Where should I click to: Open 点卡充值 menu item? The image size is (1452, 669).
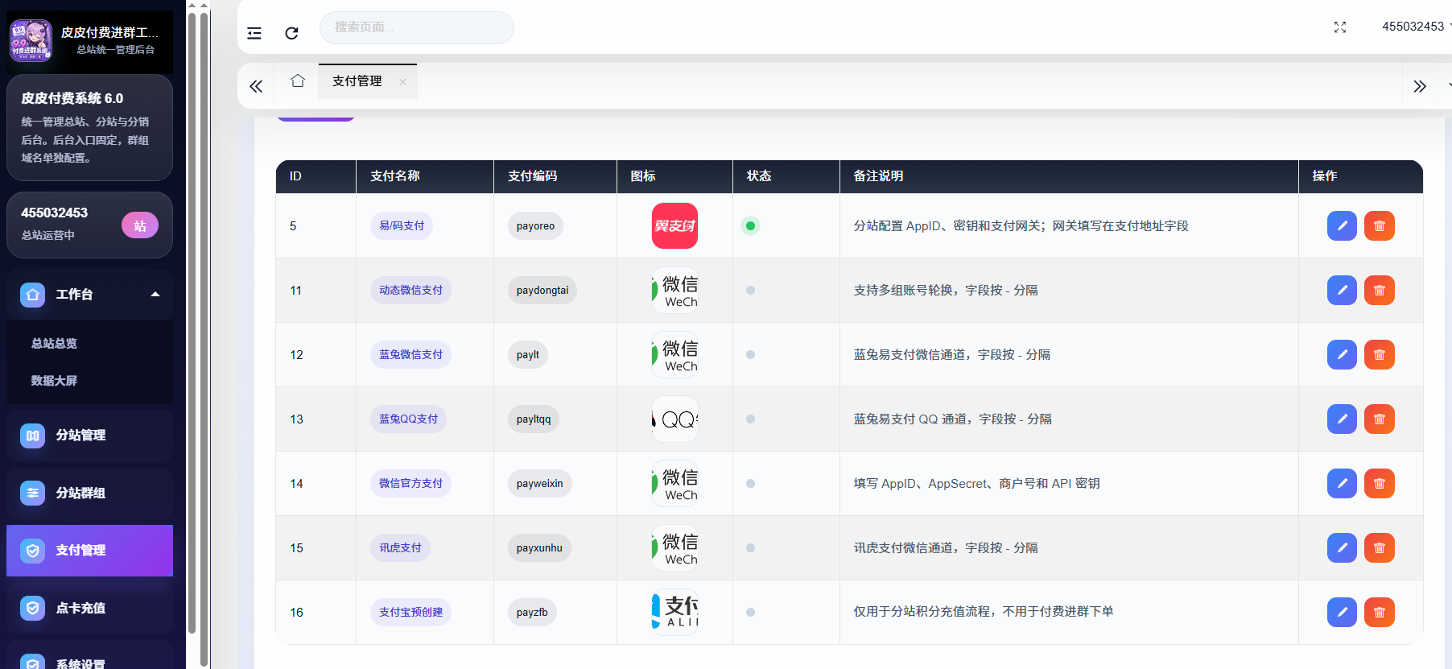click(89, 609)
